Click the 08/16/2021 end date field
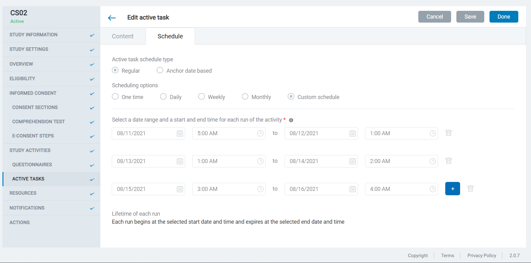 coord(321,189)
